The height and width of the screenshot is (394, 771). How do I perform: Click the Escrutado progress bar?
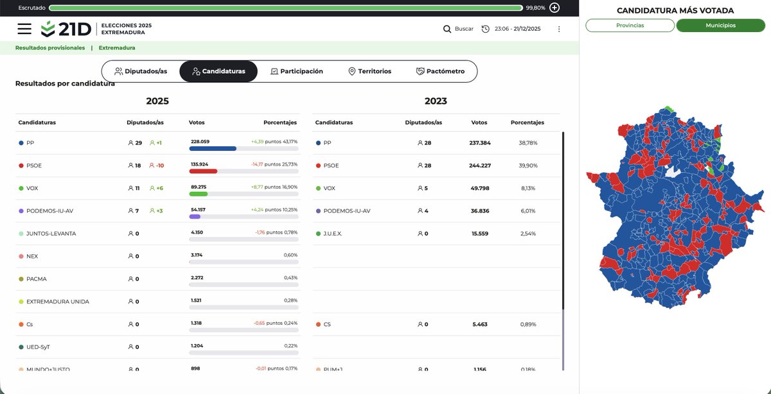coord(289,7)
